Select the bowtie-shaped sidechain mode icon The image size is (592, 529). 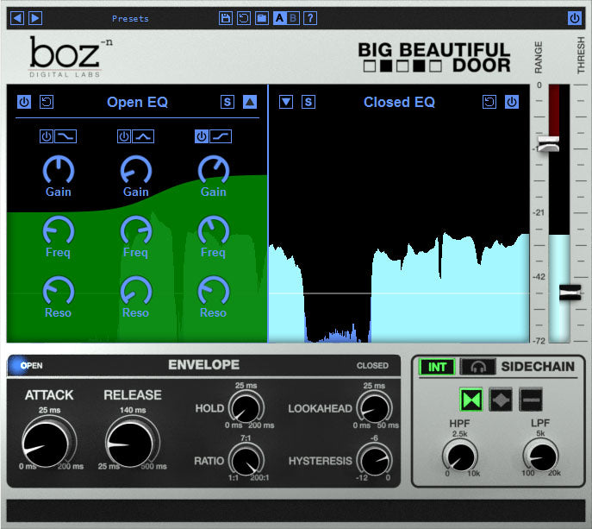tap(470, 400)
